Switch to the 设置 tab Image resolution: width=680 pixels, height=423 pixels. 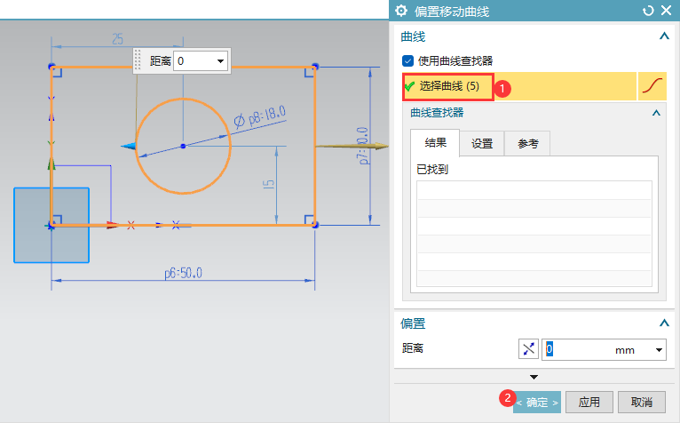[x=482, y=143]
